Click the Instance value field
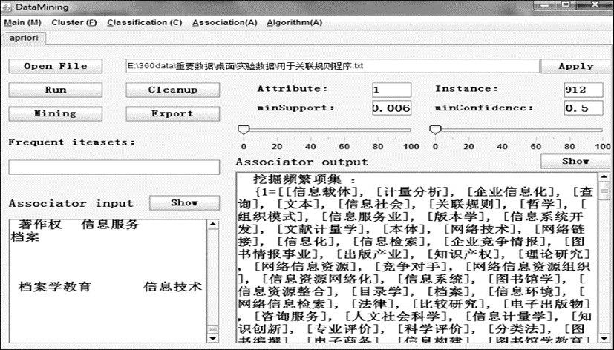 point(584,90)
